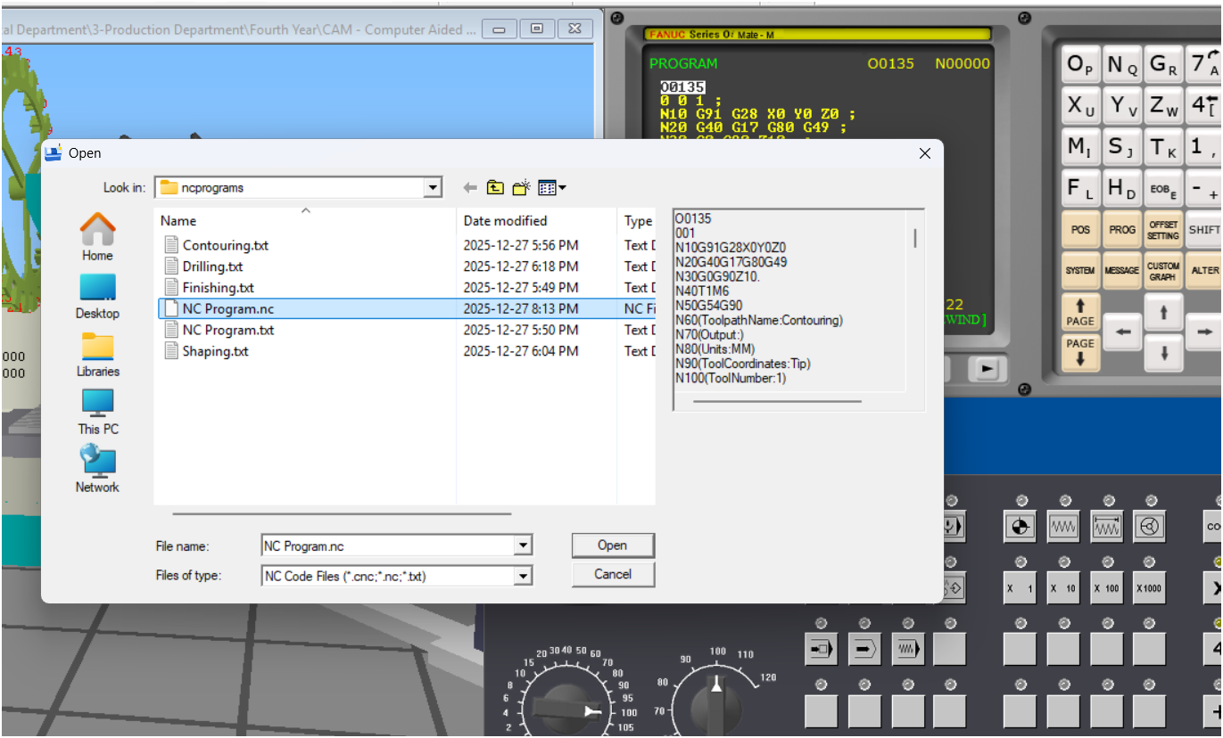Set handle increment to X1000
This screenshot has height=738, width=1223.
(1150, 589)
